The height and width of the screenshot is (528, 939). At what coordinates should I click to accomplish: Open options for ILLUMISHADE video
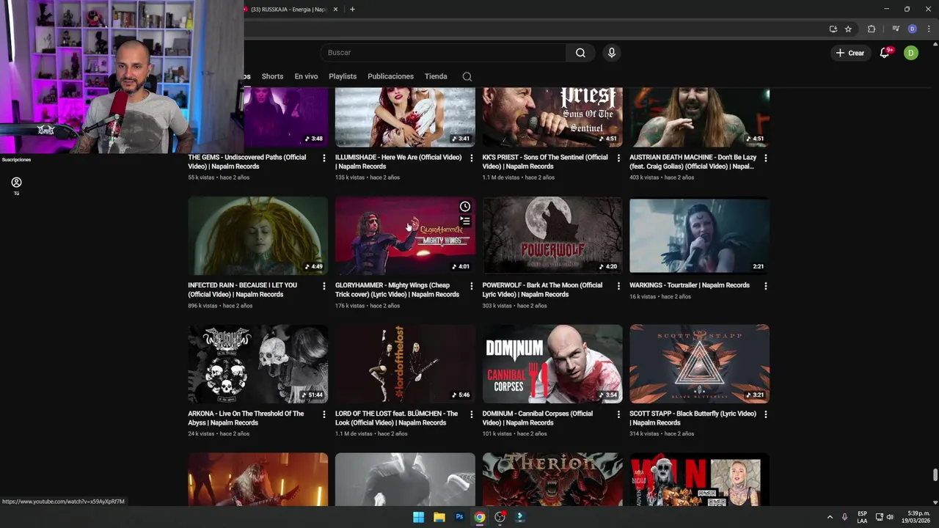[471, 158]
